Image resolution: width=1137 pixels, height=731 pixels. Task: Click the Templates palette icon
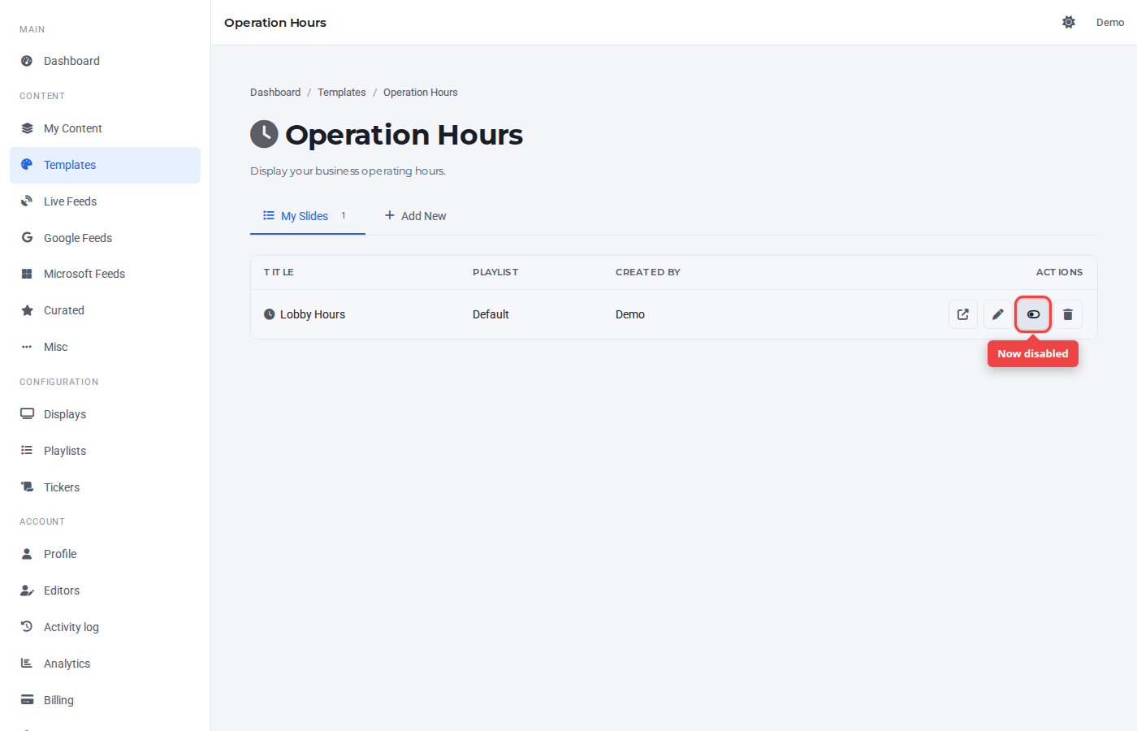[x=27, y=165]
